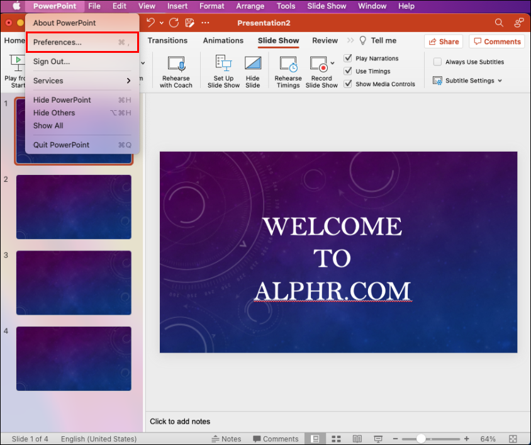The image size is (531, 445).
Task: Open Set Up Slide Show
Action: (x=223, y=72)
